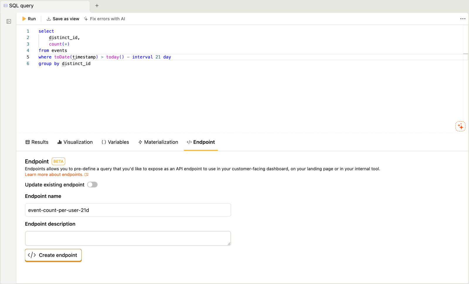Enable the Update existing endpoint toggle

[x=92, y=184]
